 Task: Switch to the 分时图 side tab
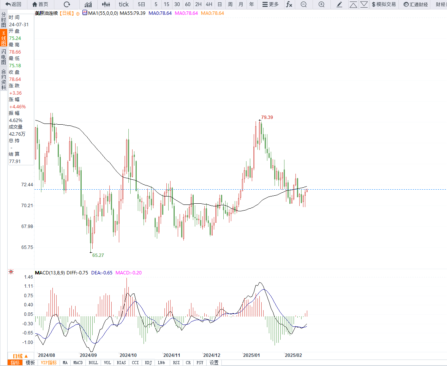(3, 19)
